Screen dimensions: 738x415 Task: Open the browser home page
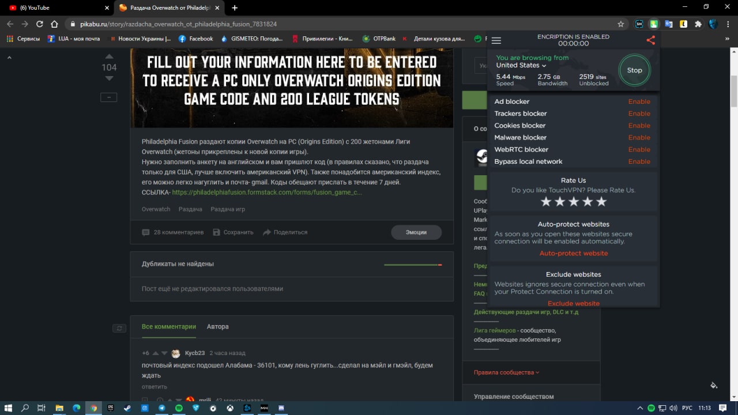pyautogui.click(x=54, y=24)
